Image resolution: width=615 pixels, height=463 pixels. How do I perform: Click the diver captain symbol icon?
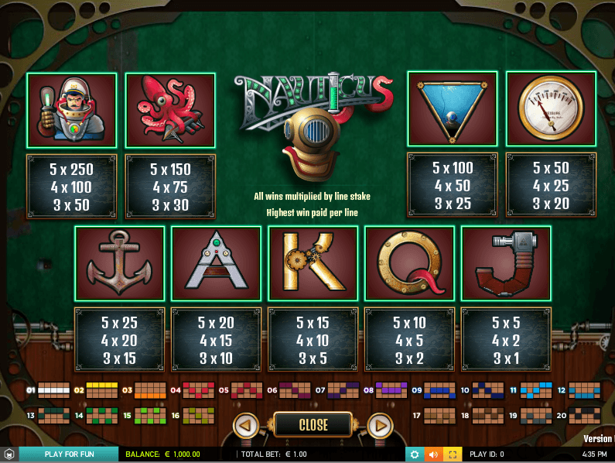tap(72, 111)
